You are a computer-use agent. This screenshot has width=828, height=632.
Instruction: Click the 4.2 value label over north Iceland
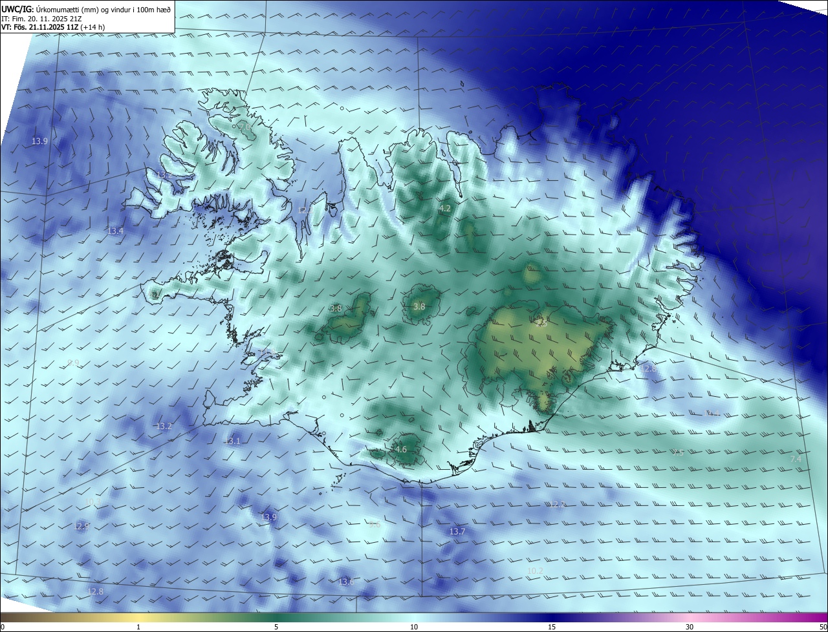(444, 209)
